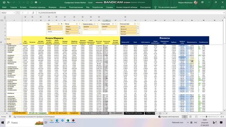Image resolution: width=226 pixels, height=127 pixels.
Task: Switch to Page Break Preview in status bar
Action: [x=196, y=117]
